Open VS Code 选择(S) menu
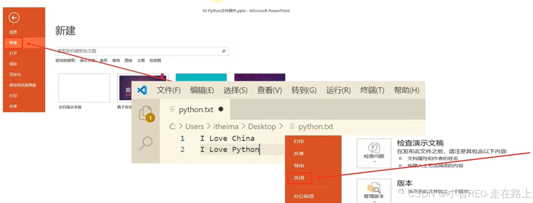 point(235,90)
